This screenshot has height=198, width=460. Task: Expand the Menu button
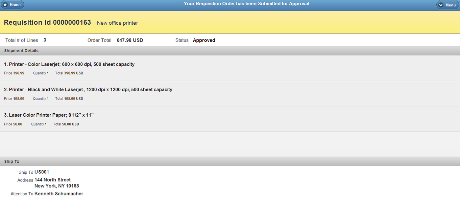(448, 5)
